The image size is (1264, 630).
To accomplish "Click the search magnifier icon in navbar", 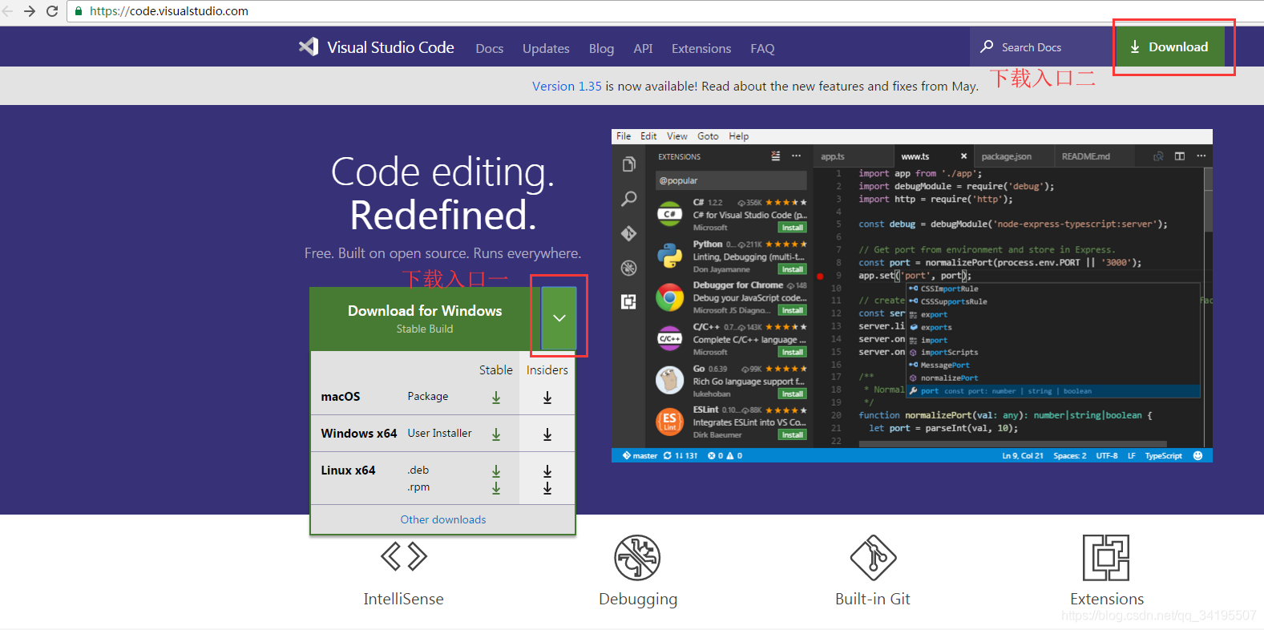I will click(x=987, y=46).
